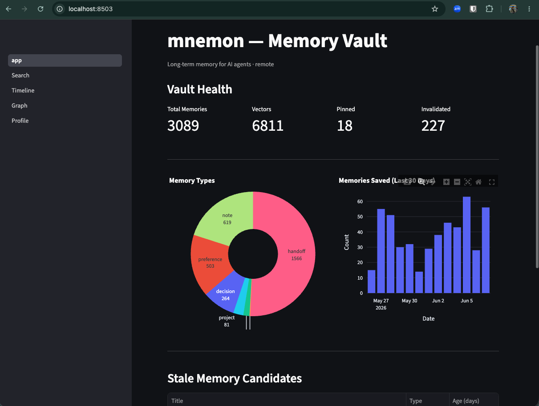Open the Chrome three-dot menu

tap(529, 9)
